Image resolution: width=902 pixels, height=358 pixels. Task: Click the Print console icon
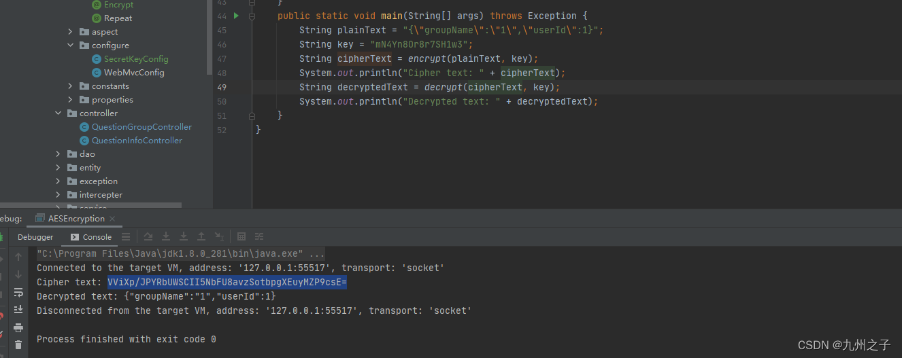pos(18,327)
